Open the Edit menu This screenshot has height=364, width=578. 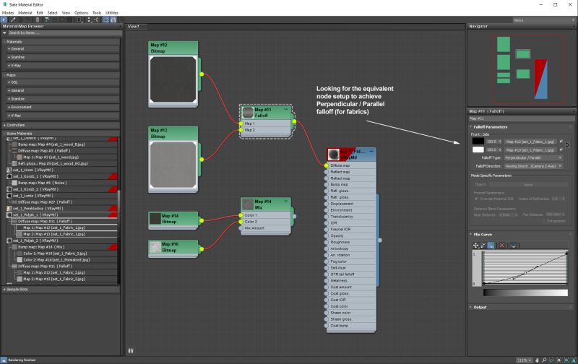pos(40,12)
